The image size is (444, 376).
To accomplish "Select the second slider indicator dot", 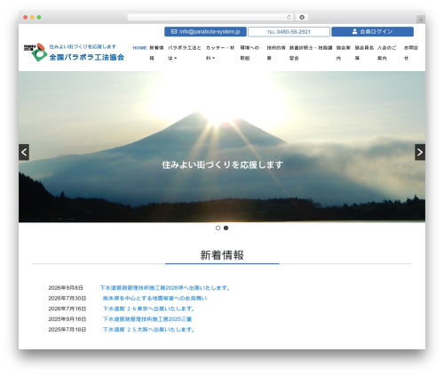I will point(226,228).
